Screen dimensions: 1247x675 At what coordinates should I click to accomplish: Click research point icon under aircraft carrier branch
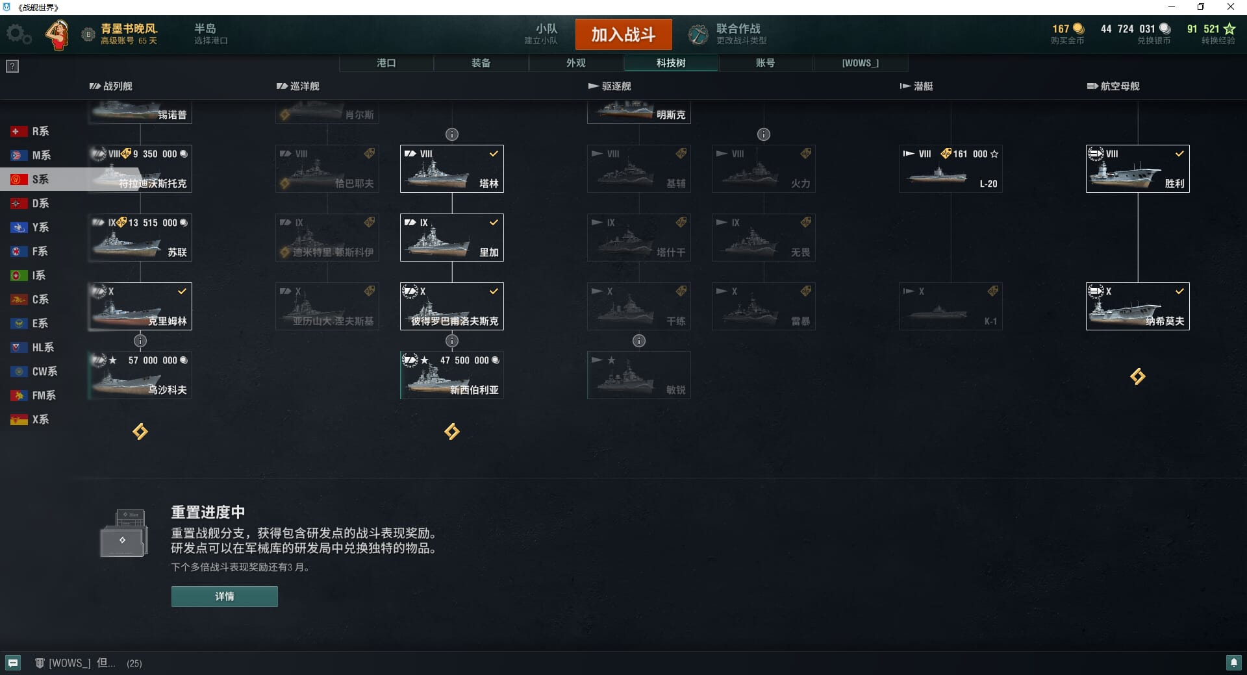coord(1138,376)
